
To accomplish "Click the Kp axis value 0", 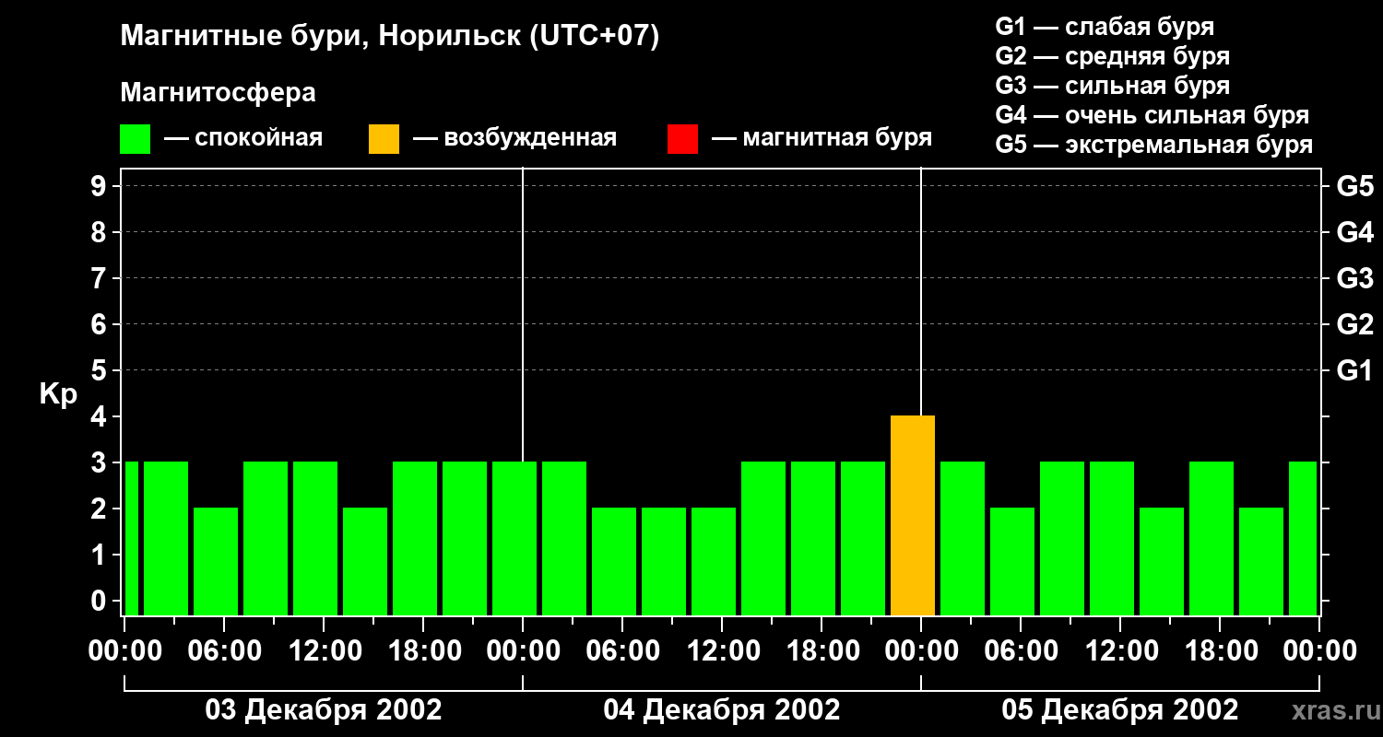I will (x=100, y=601).
